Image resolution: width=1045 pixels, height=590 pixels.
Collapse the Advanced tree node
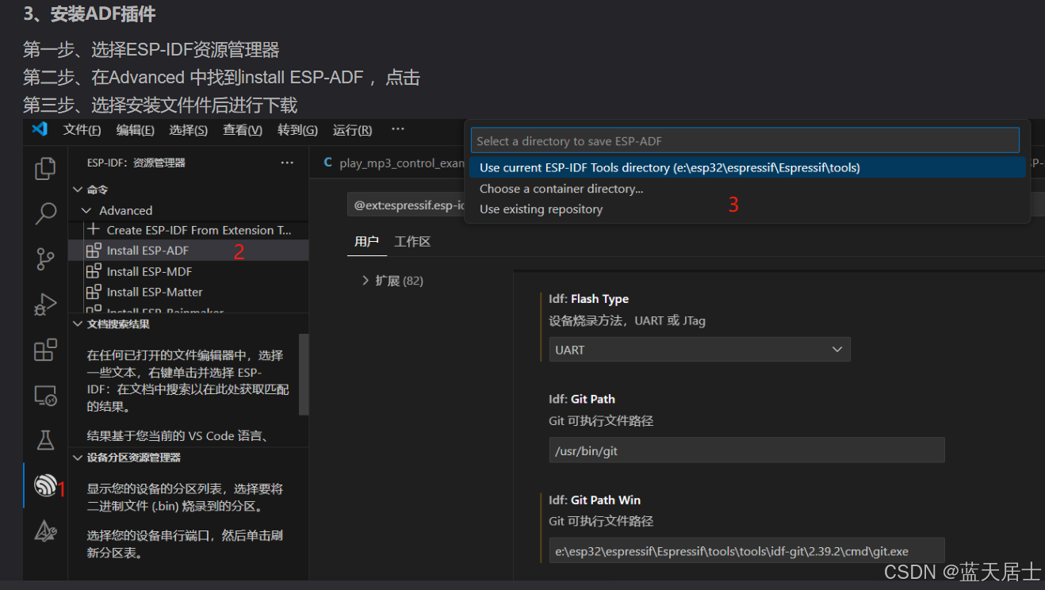tap(87, 210)
